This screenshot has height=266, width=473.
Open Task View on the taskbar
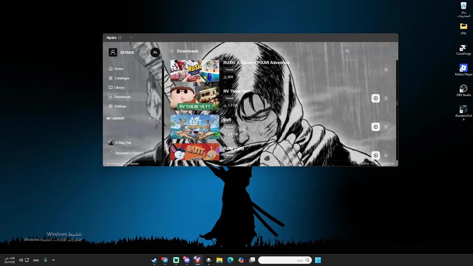tap(252, 260)
